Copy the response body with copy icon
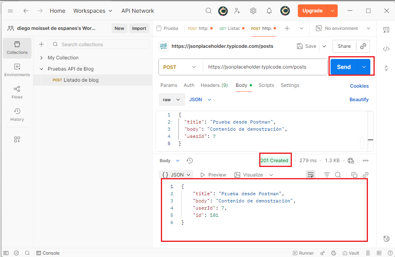The width and height of the screenshot is (395, 257). coord(354,175)
